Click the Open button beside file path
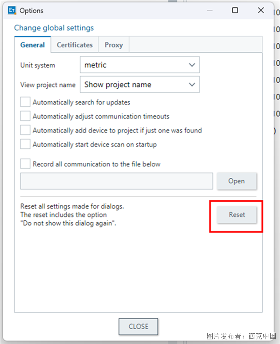Image resolution: width=280 pixels, height=344 pixels. coord(237,181)
